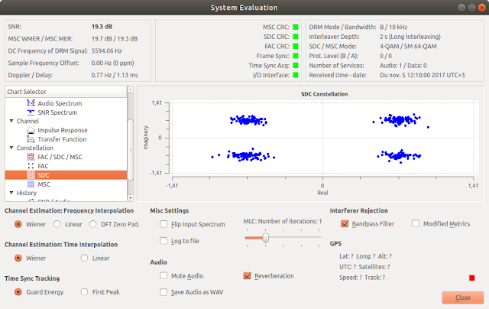
Task: Open the FAC / SDC / MSC constellation icon
Action: (31, 157)
